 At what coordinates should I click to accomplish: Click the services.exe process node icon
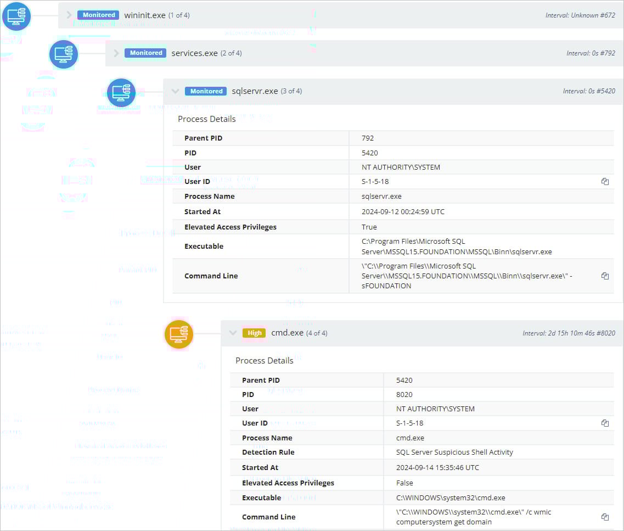point(64,54)
